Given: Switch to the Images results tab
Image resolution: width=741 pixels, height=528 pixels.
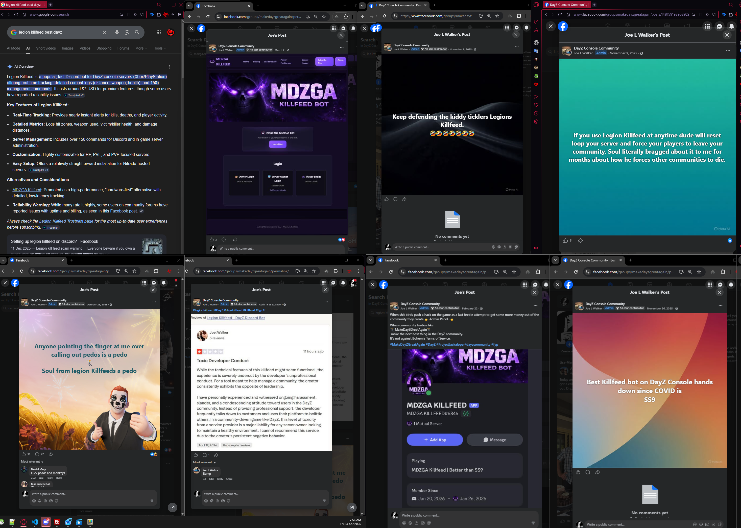Looking at the screenshot, I should [68, 49].
